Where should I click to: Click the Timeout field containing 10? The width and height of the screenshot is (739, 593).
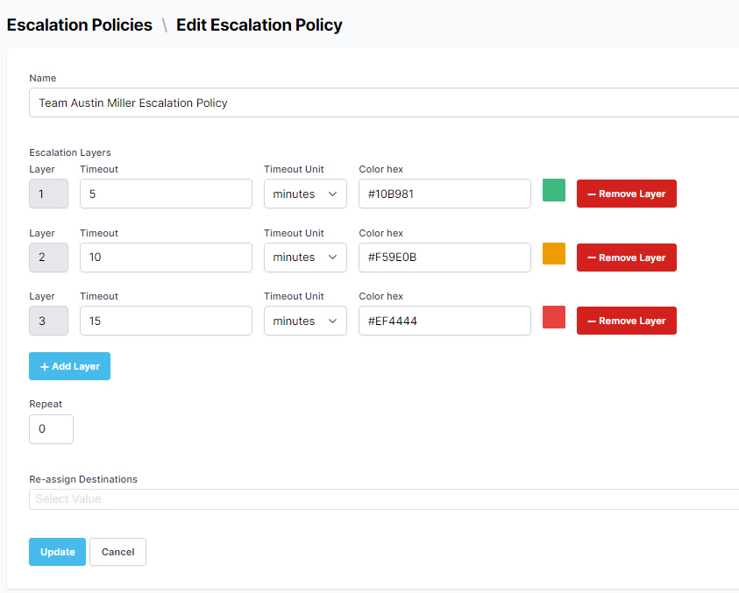166,258
